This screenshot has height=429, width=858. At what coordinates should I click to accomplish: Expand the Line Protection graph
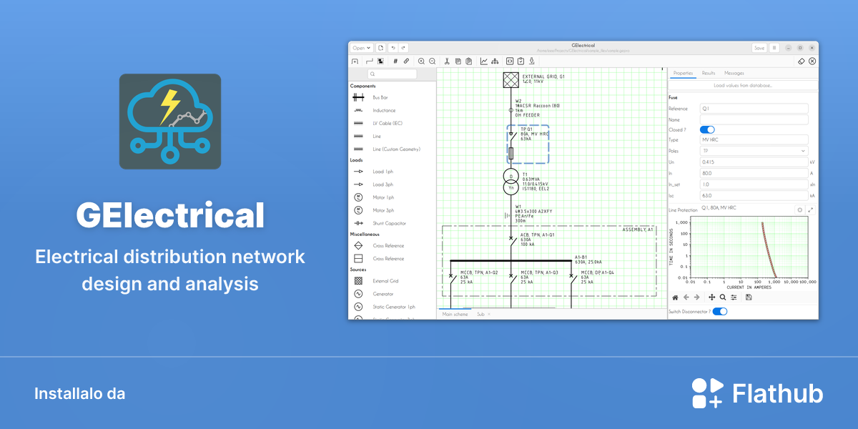[x=810, y=209]
